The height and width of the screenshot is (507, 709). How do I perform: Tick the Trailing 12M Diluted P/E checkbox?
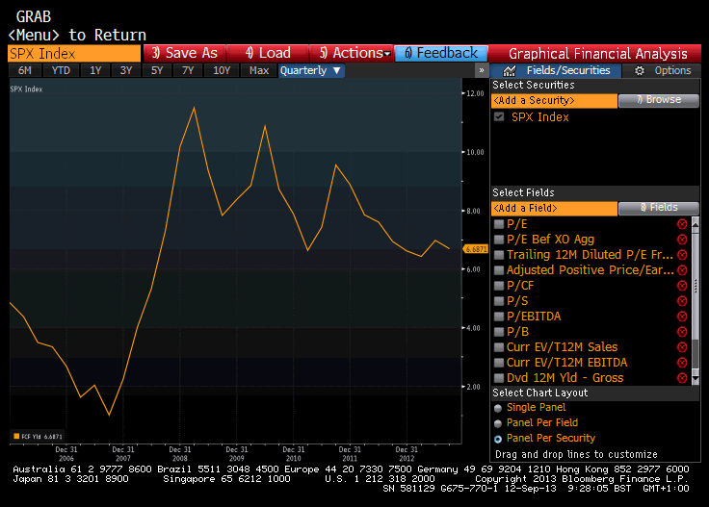click(x=499, y=255)
